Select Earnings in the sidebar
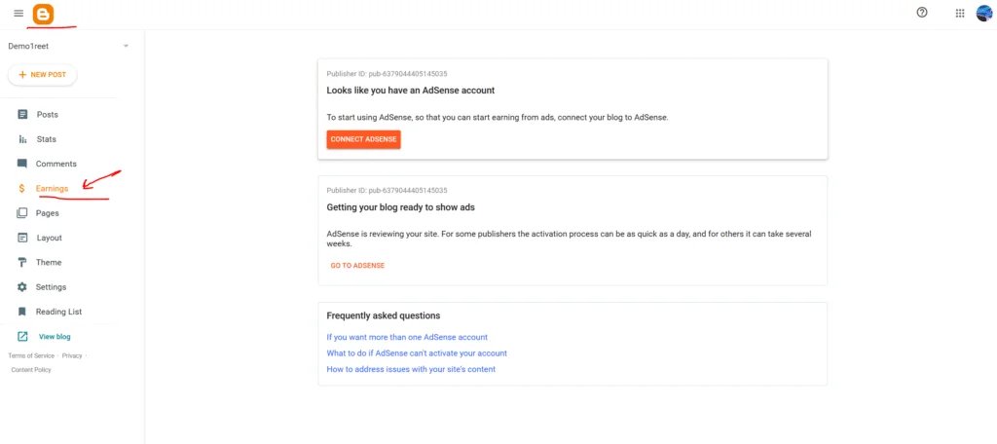The image size is (997, 444). [x=52, y=189]
